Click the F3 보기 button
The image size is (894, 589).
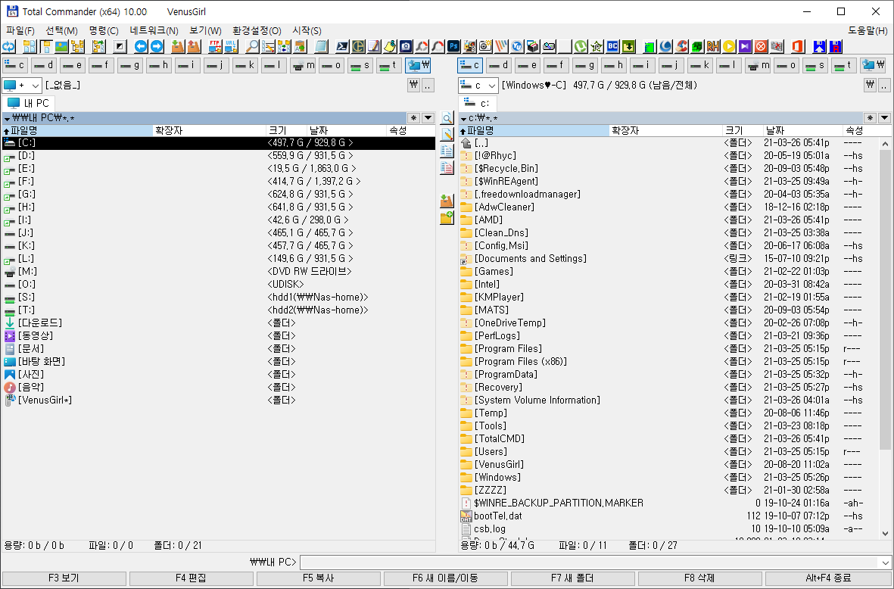(x=64, y=578)
